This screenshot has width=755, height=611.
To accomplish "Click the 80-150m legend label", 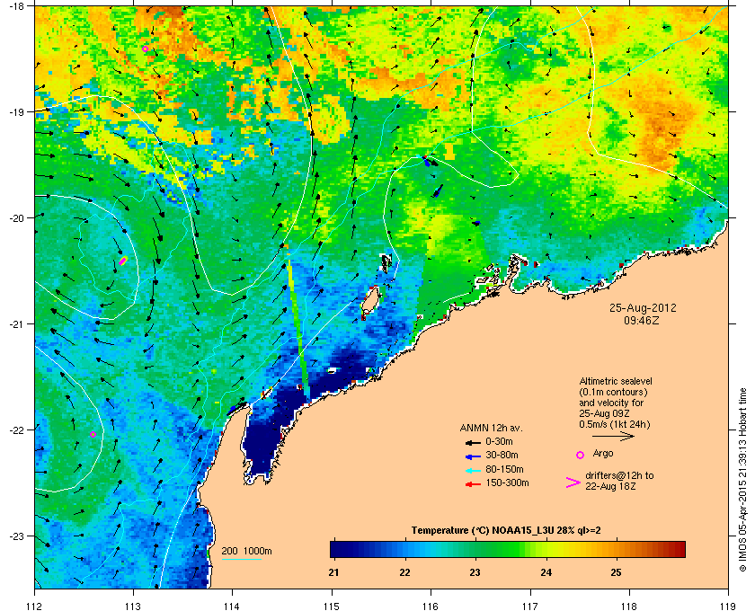I will (x=504, y=469).
